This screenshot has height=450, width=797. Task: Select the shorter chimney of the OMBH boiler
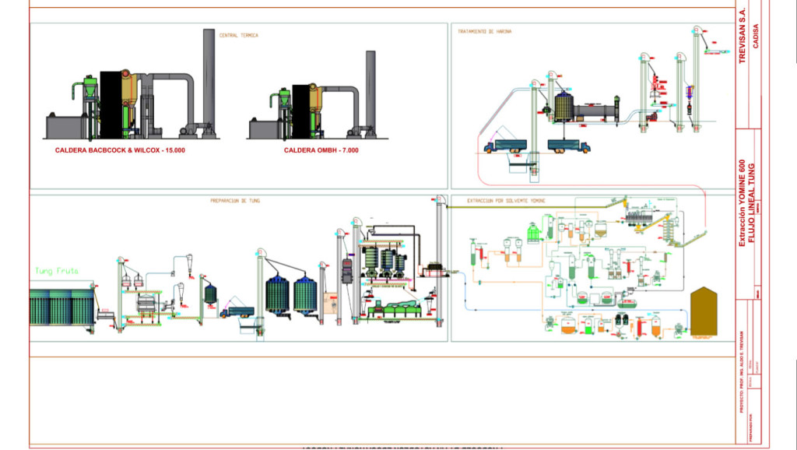371,93
